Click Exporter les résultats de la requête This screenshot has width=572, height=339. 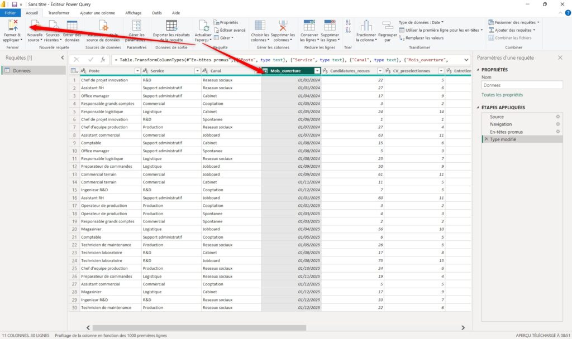pos(171,31)
